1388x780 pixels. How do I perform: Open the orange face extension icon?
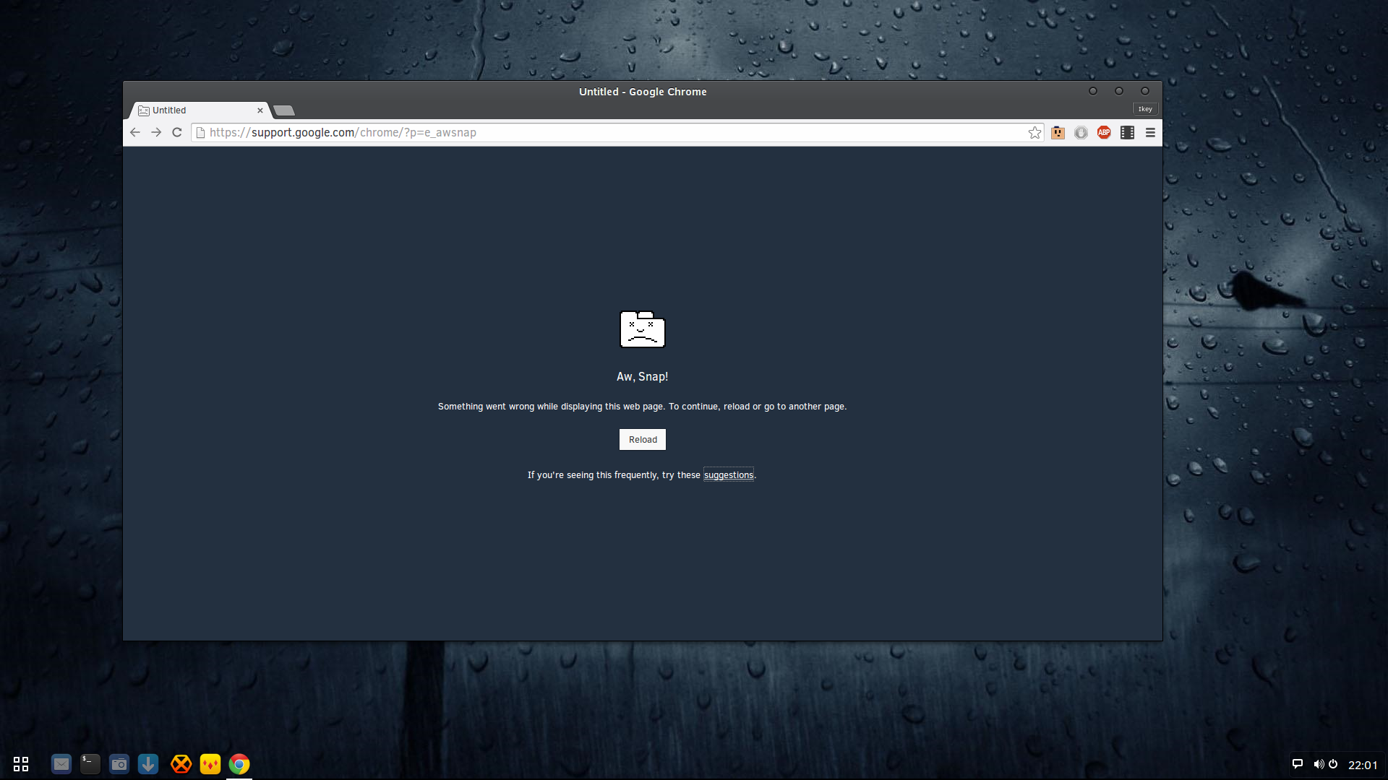point(1058,132)
